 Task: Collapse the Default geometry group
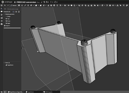pos(4,14)
